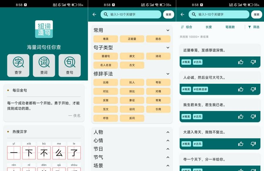This screenshot has height=171, width=264.
Task: Dislike the sentence 人必诚，然后业可大可久
Action: click(253, 89)
